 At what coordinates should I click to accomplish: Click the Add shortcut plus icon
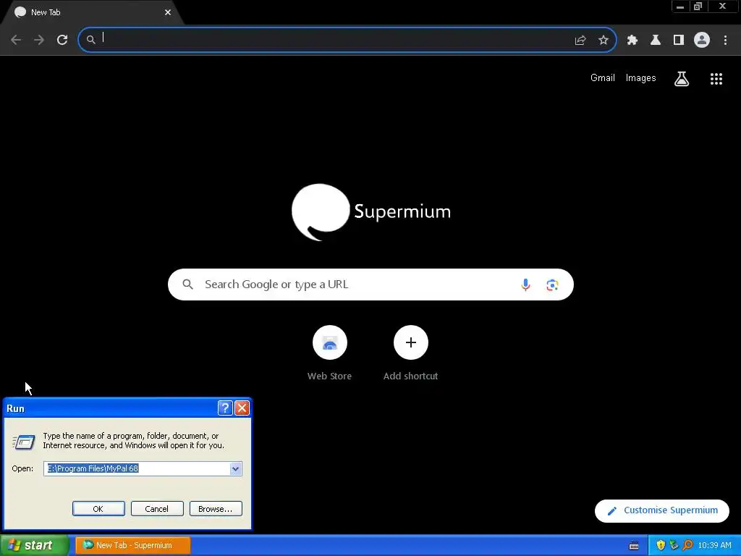click(411, 342)
